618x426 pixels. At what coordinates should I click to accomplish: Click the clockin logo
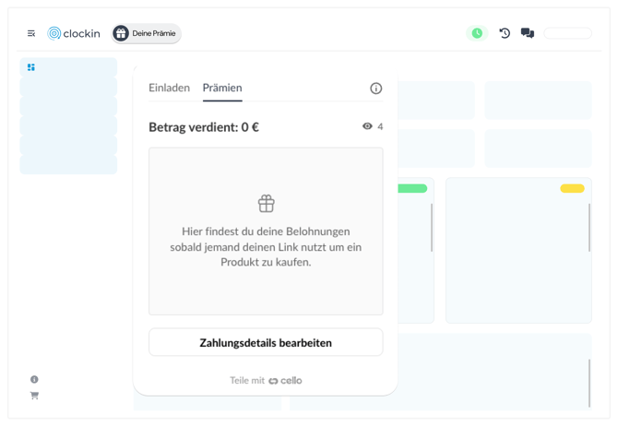click(74, 33)
